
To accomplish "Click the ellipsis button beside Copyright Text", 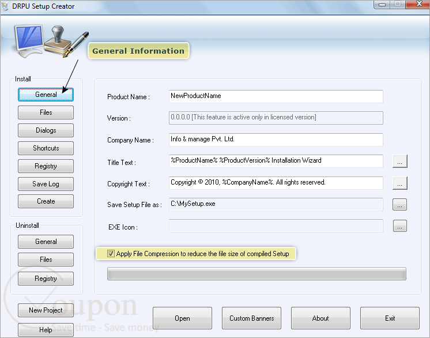I will tap(400, 183).
